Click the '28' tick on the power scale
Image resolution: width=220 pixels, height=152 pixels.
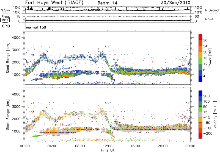point(205,40)
